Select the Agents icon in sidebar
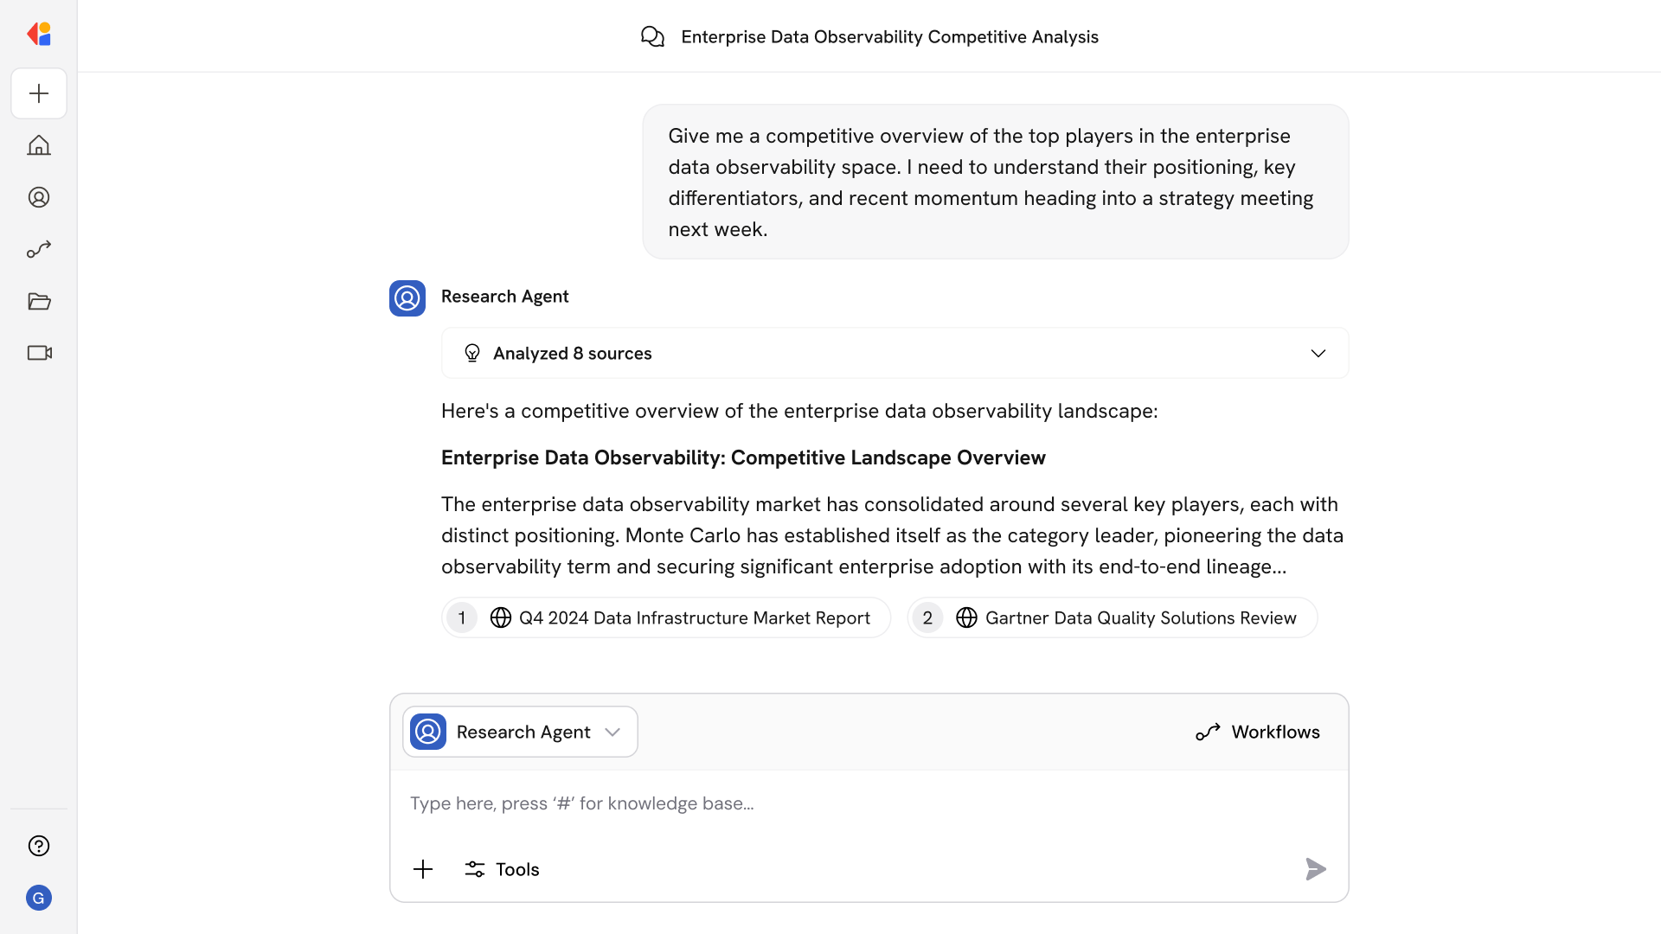This screenshot has height=934, width=1661. pyautogui.click(x=39, y=197)
